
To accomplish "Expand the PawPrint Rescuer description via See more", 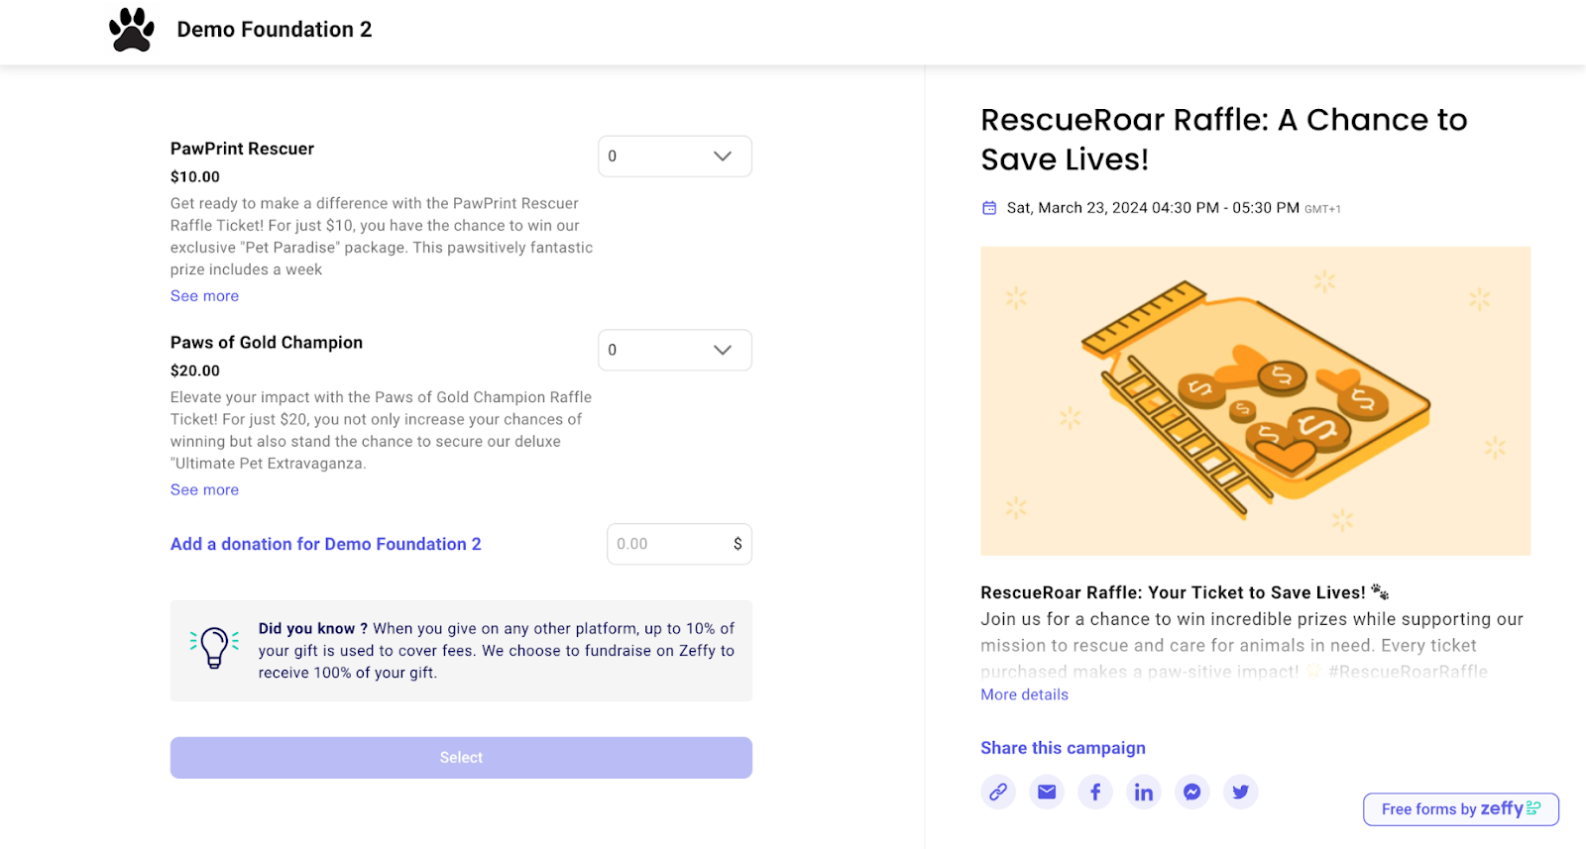I will pyautogui.click(x=204, y=295).
